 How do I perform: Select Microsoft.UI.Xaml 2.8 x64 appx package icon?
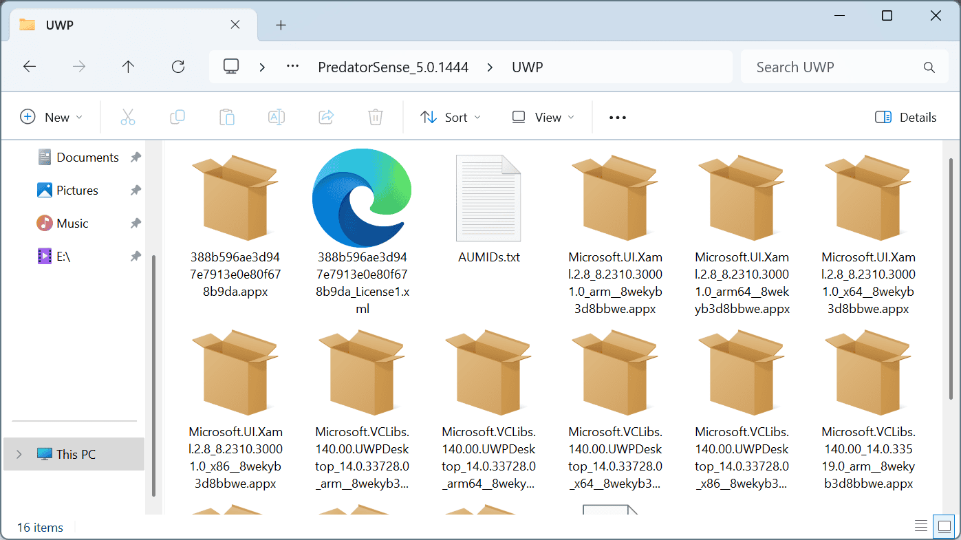[x=868, y=198]
